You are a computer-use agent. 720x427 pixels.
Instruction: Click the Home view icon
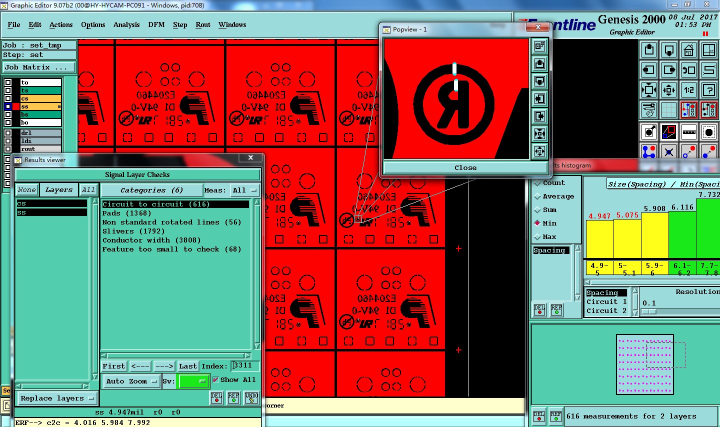(x=689, y=49)
